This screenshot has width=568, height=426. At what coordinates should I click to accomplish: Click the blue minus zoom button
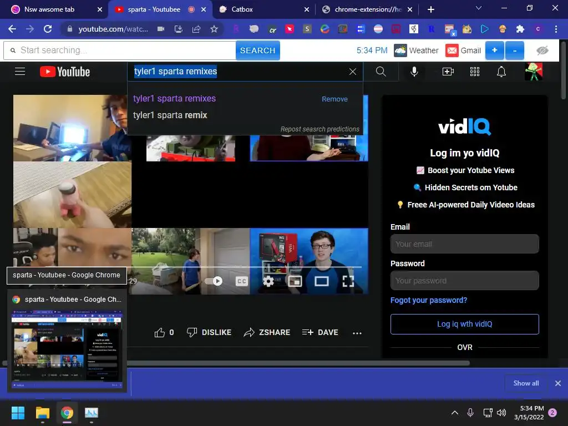tap(515, 50)
